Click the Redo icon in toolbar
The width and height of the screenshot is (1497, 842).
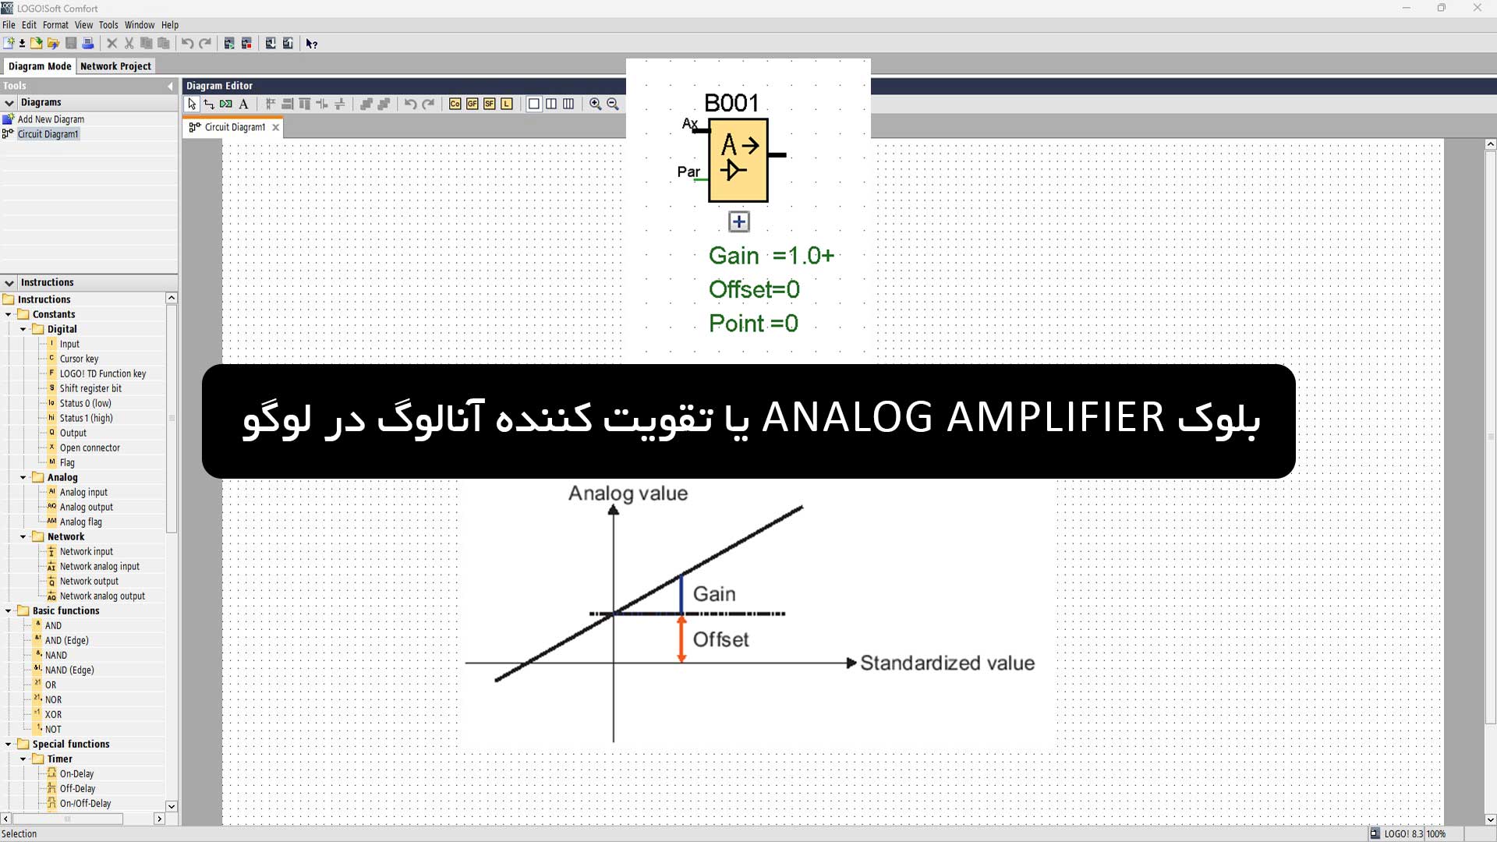point(203,43)
